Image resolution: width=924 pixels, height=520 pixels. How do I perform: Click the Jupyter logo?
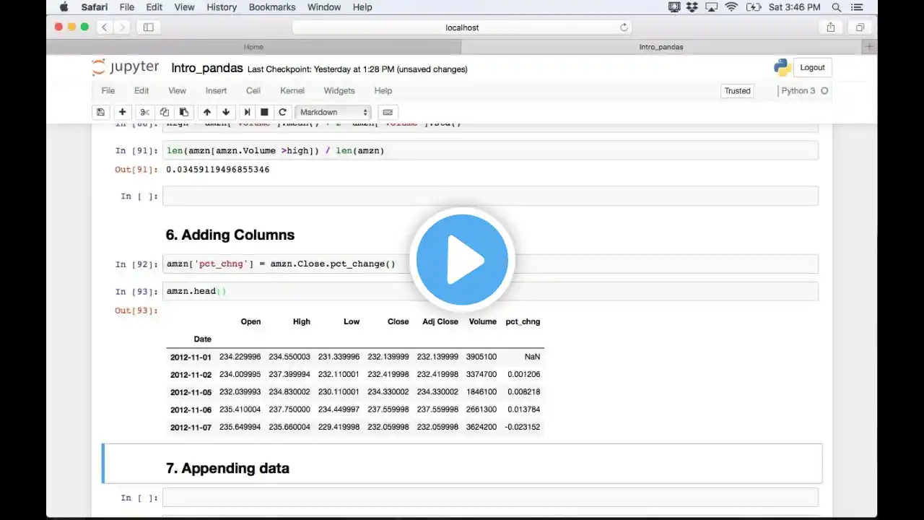coord(126,67)
